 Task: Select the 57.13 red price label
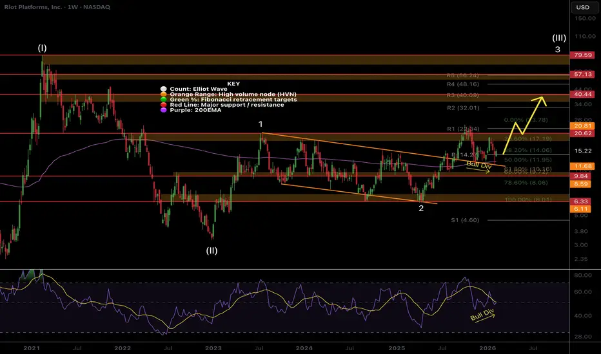[x=583, y=74]
